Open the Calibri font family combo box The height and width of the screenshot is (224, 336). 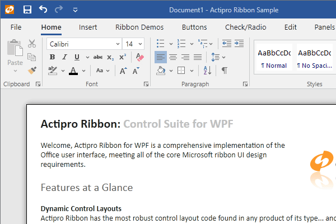84,44
